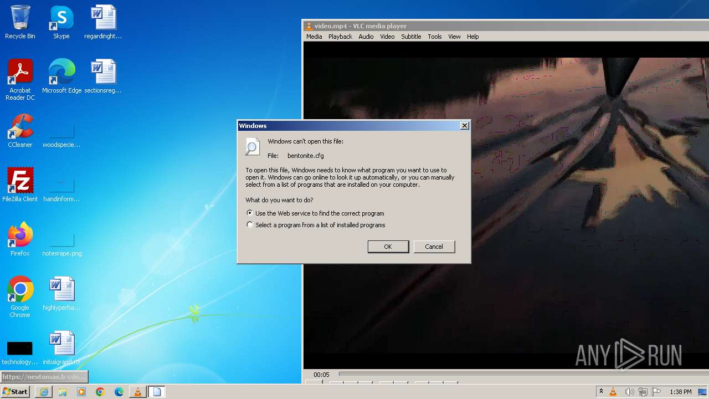The width and height of the screenshot is (709, 399).
Task: Open Google Chrome desktop shortcut
Action: (x=20, y=297)
